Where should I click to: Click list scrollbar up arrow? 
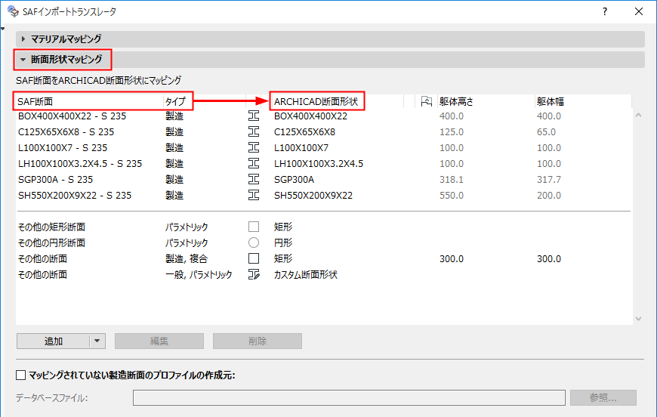click(638, 115)
